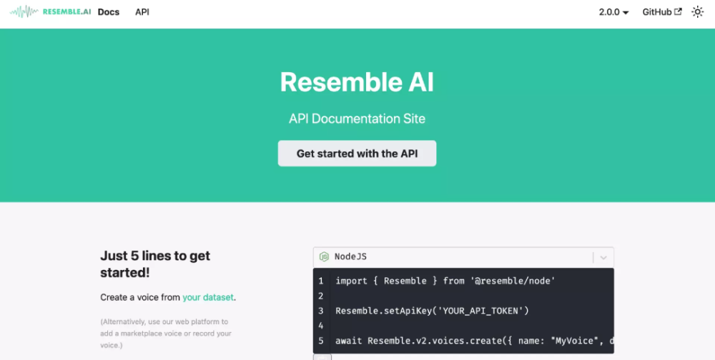Click the NodeJS hexagon icon
Image resolution: width=715 pixels, height=360 pixels.
[x=324, y=257]
